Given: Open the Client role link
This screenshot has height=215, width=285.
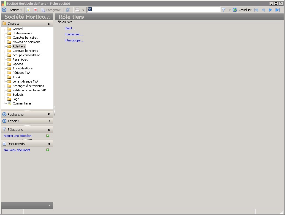Looking at the screenshot, I should point(70,28).
